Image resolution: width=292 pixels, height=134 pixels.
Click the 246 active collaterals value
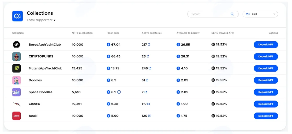pos(145,68)
